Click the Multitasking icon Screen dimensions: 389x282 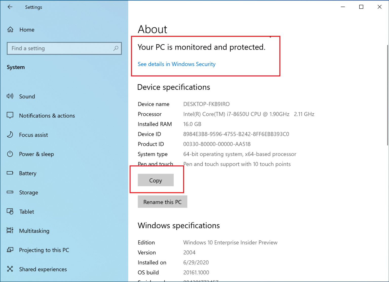(10, 231)
